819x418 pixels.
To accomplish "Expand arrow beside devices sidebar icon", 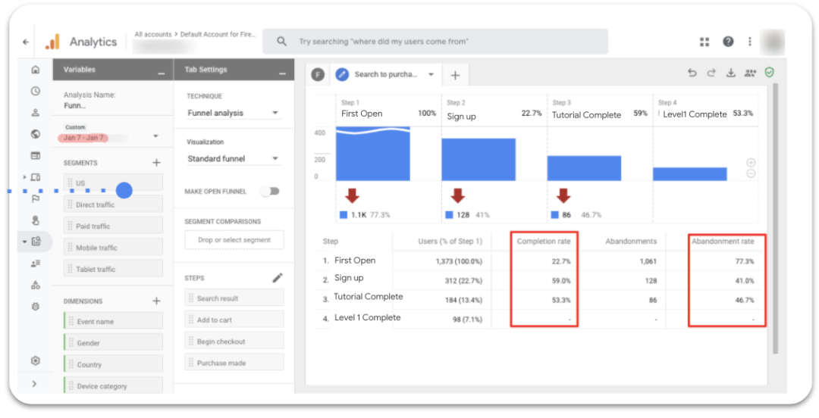I will pos(24,177).
